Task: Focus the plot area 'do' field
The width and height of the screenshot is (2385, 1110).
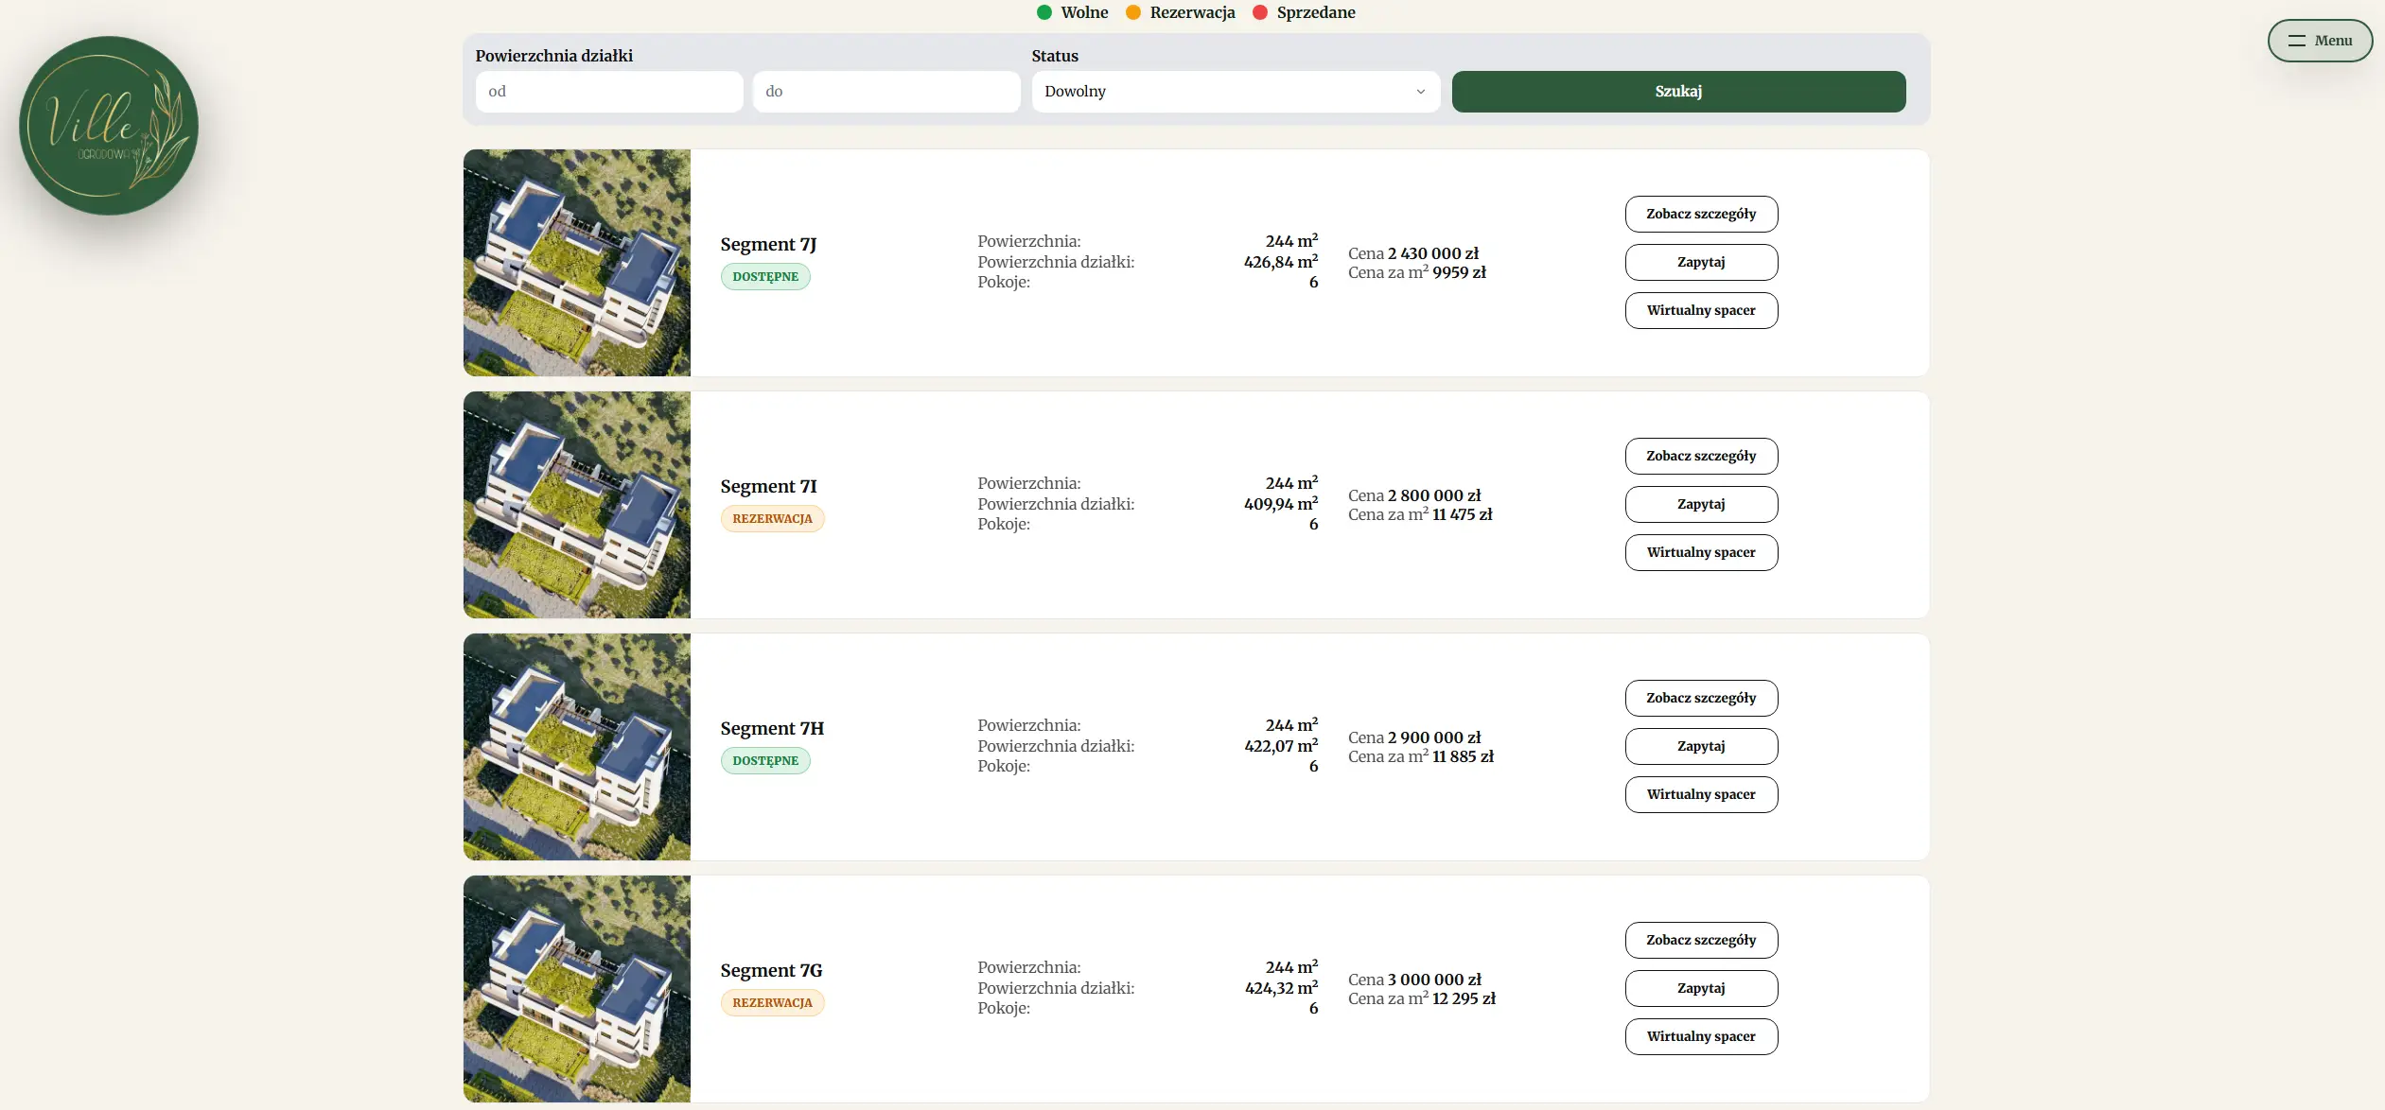Action: [x=886, y=92]
